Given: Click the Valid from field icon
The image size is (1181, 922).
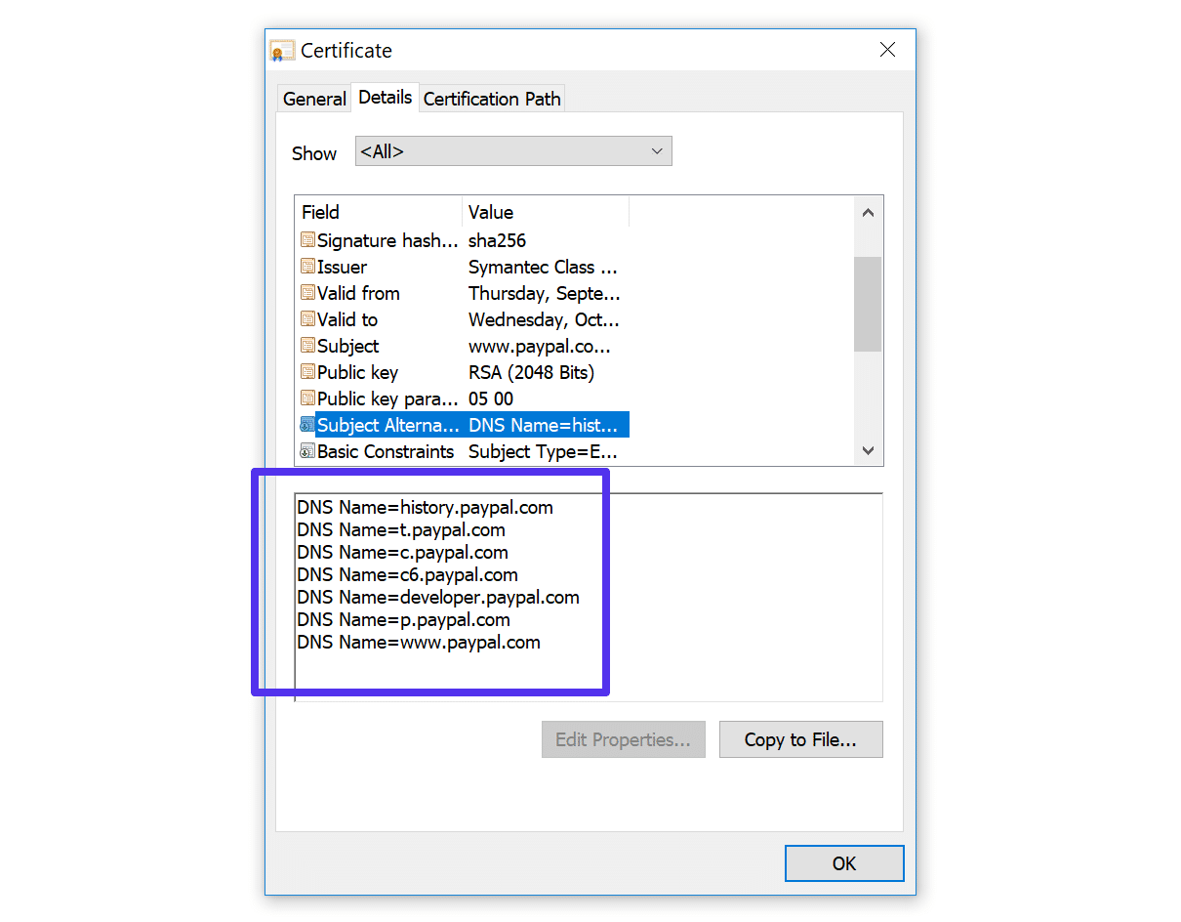Looking at the screenshot, I should click(307, 293).
